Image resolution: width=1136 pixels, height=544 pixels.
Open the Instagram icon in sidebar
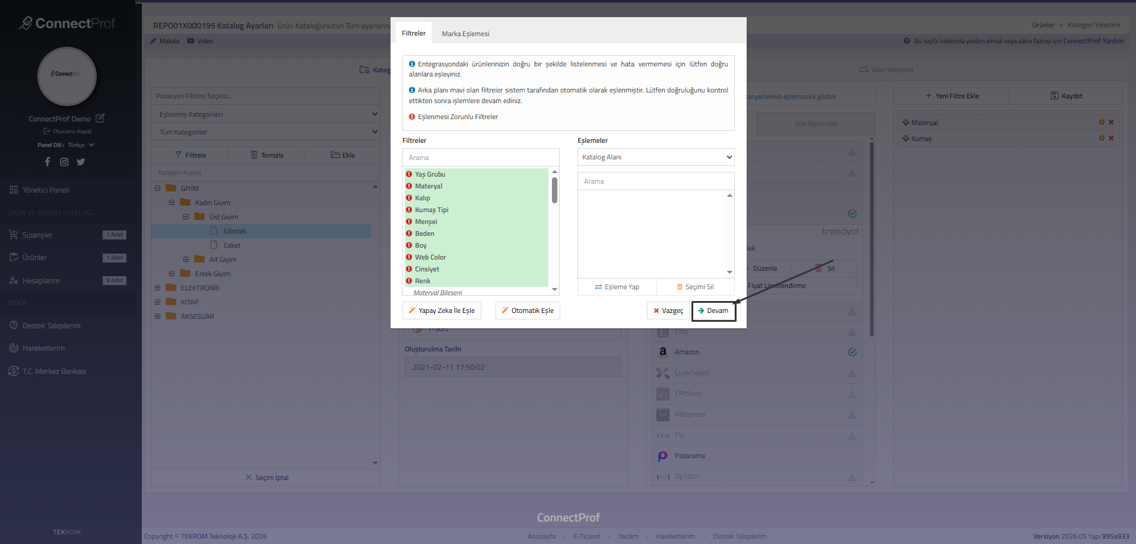(64, 162)
